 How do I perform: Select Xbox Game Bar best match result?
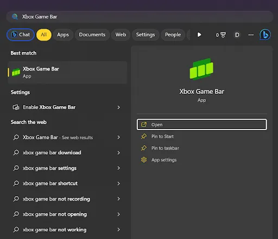click(x=67, y=73)
